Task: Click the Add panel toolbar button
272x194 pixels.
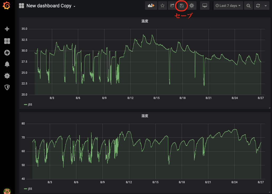Action: [x=151, y=6]
